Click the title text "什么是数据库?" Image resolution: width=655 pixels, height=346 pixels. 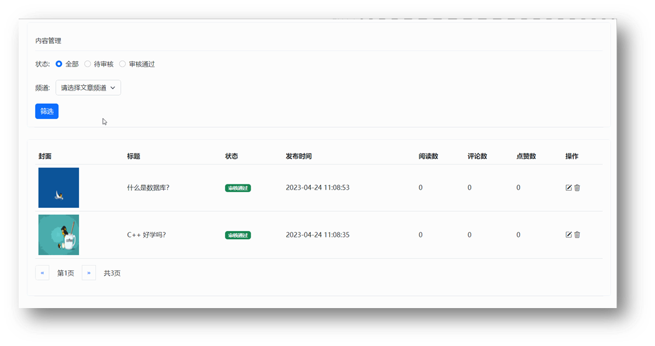(x=148, y=188)
